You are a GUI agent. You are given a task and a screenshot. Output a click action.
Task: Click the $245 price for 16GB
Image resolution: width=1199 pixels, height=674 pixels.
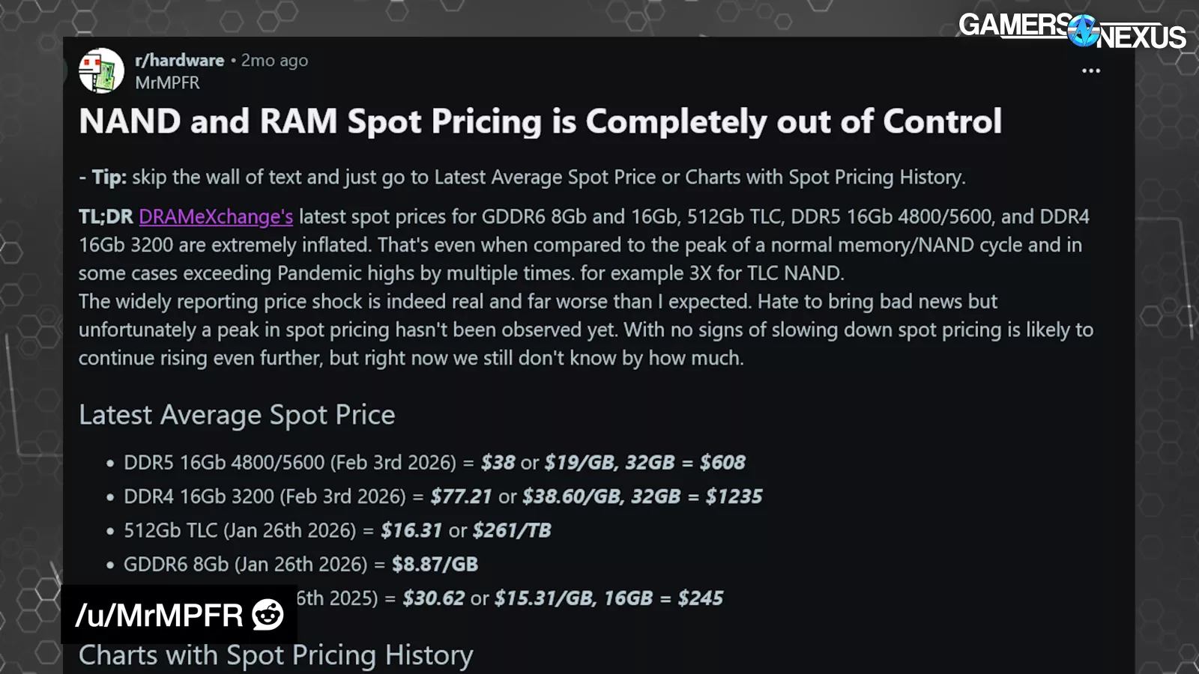click(x=701, y=598)
